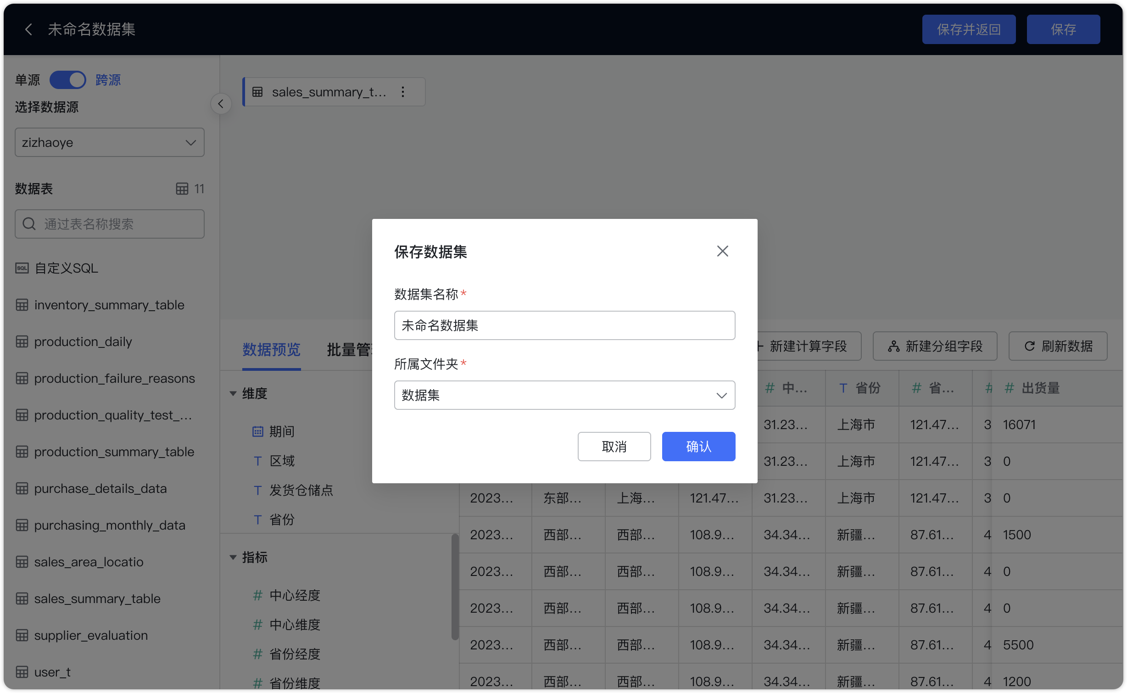The image size is (1127, 693).
Task: Click the 跨源 label
Action: 108,80
